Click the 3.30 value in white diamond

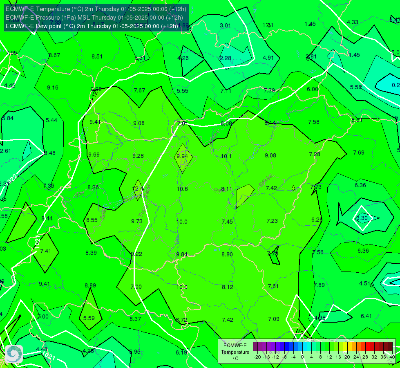362,218
